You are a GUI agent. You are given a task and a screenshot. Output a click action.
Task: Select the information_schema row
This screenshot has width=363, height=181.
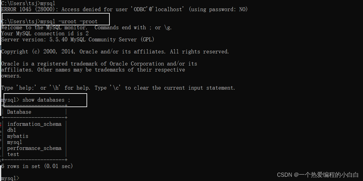pos(34,124)
